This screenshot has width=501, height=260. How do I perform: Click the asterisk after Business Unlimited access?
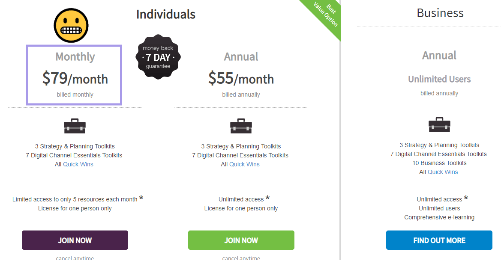(x=466, y=198)
